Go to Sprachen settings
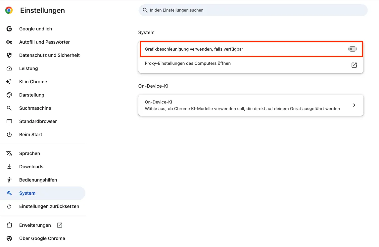Screen dimensions: 379x247 (x=29, y=153)
